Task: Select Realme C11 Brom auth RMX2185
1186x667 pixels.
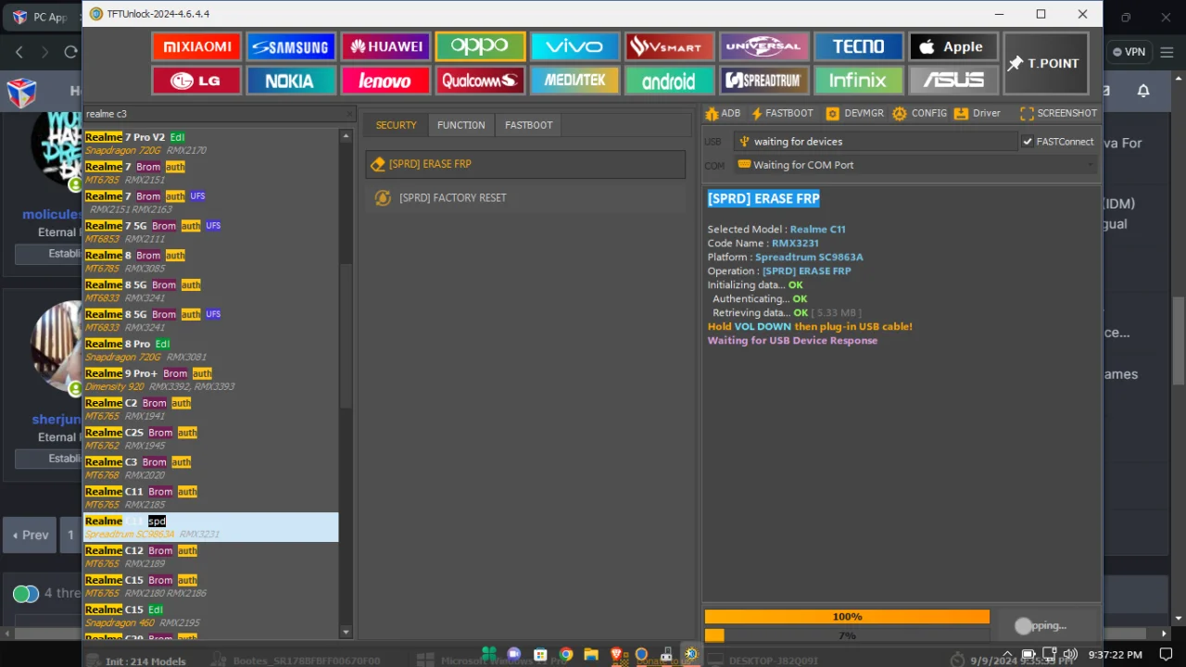Action: tap(211, 498)
